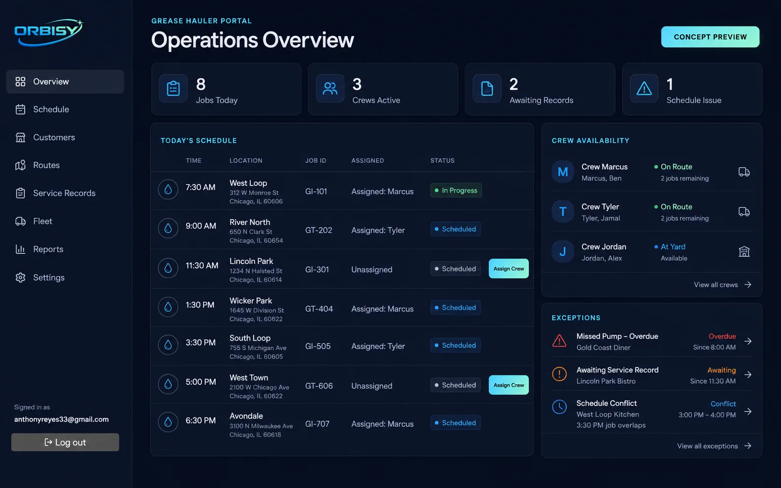Click truck icon for Crew Tyler
Screen dimensions: 781x488
pyautogui.click(x=744, y=212)
